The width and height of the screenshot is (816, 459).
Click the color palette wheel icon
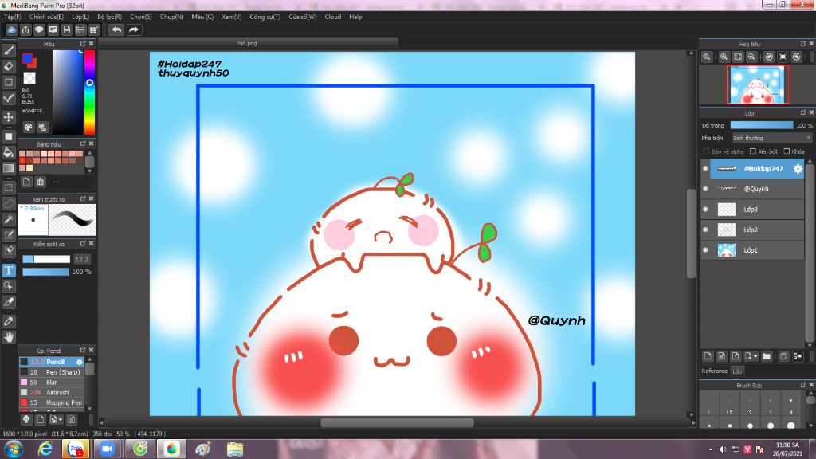tap(29, 127)
